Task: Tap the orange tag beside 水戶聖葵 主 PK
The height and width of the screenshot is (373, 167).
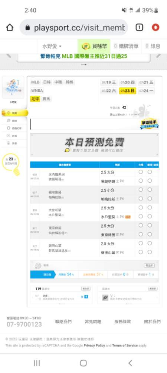Action: (128, 217)
